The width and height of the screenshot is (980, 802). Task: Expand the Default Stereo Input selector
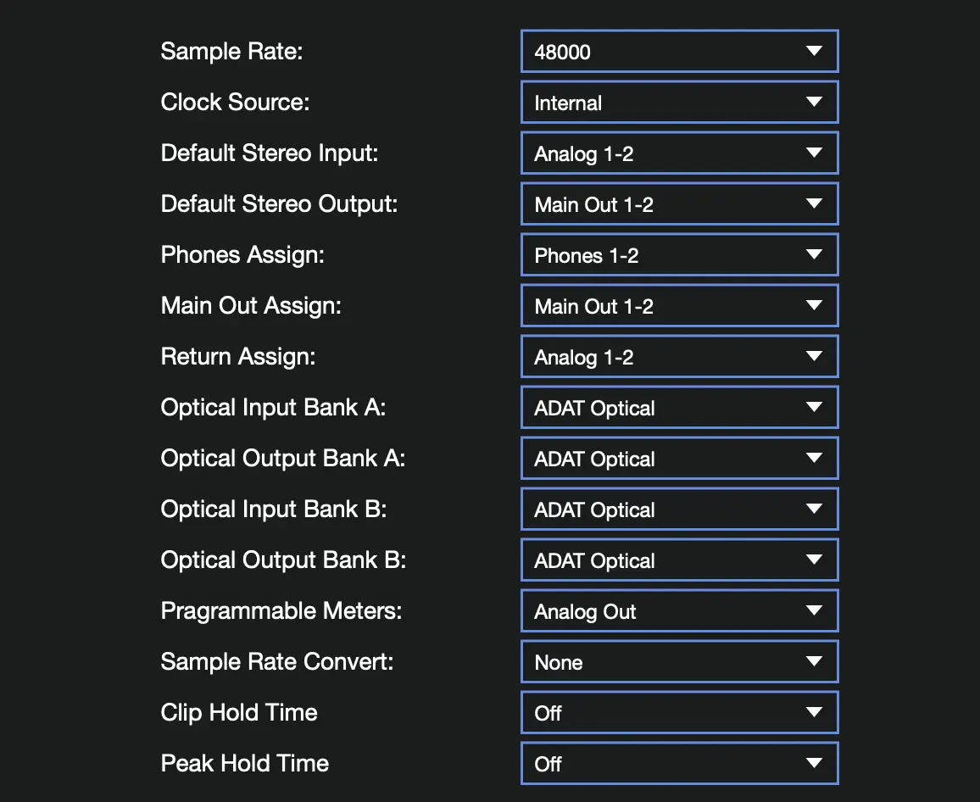coord(678,153)
